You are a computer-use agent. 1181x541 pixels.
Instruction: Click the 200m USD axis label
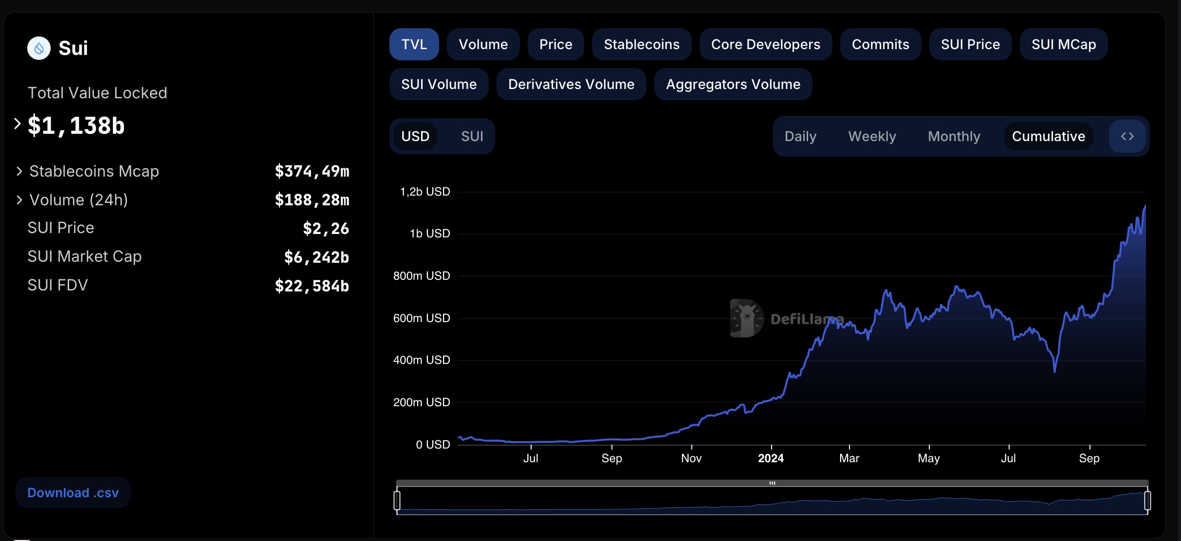[422, 402]
